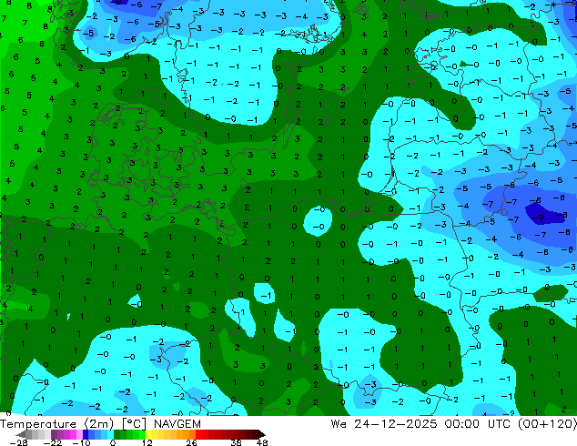577x446 pixels.
Task: Click the "00:00 UTC" time text
Action: point(477,424)
